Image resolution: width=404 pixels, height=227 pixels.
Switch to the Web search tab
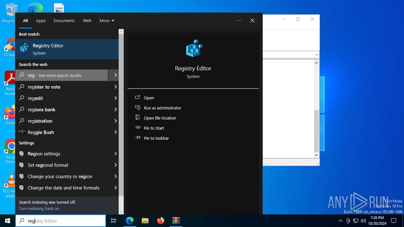point(87,20)
